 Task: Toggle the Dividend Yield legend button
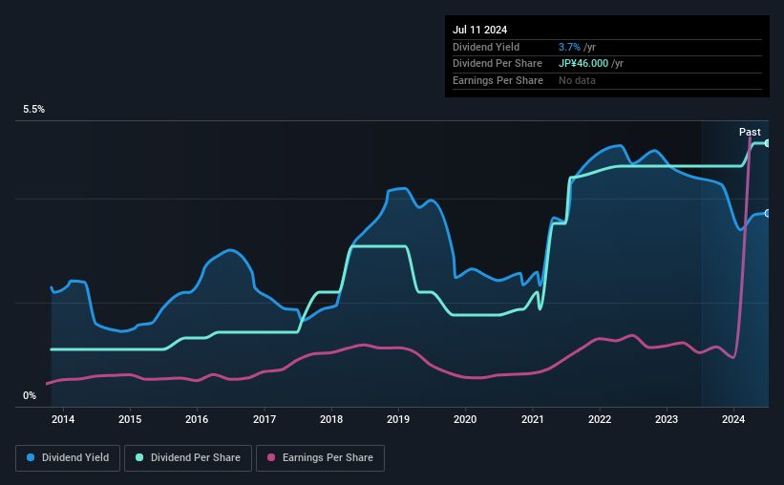click(68, 458)
